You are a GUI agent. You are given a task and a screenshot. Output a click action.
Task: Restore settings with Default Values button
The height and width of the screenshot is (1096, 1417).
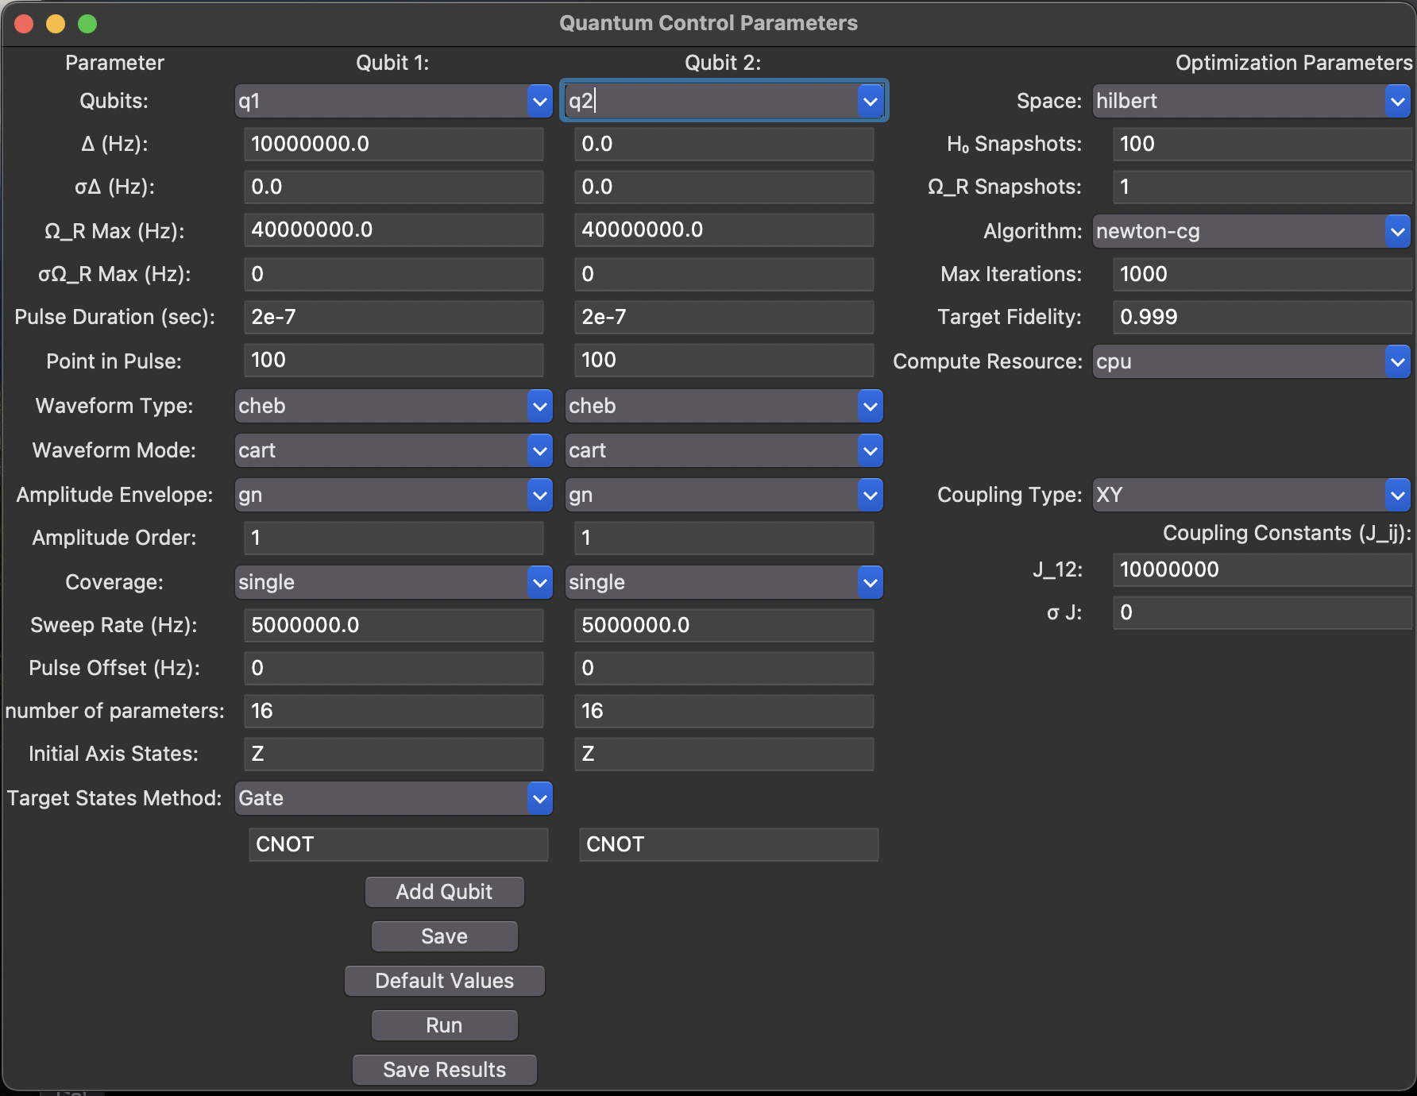(x=444, y=981)
